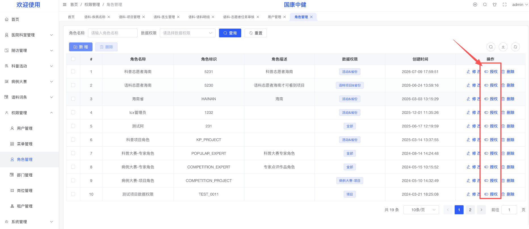Refresh the role table with the reload icon

click(515, 47)
